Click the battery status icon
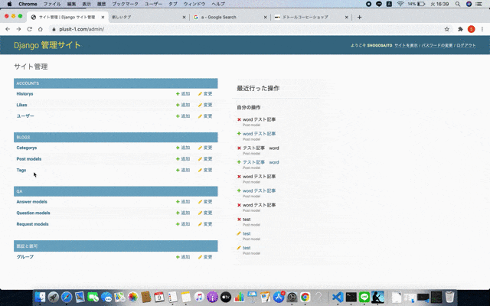 click(x=421, y=4)
